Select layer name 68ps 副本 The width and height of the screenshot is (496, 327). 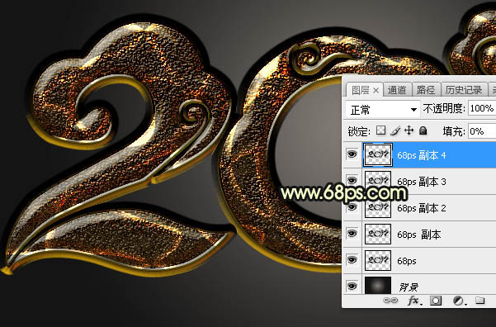(419, 235)
